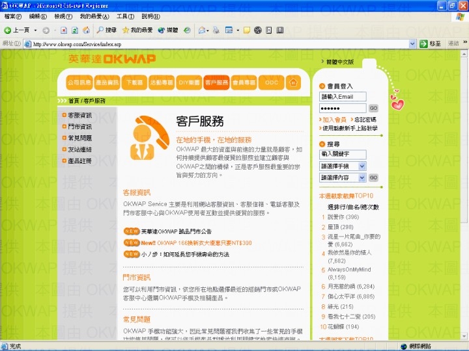Open the 加入會員 link
The width and height of the screenshot is (469, 351).
point(334,120)
